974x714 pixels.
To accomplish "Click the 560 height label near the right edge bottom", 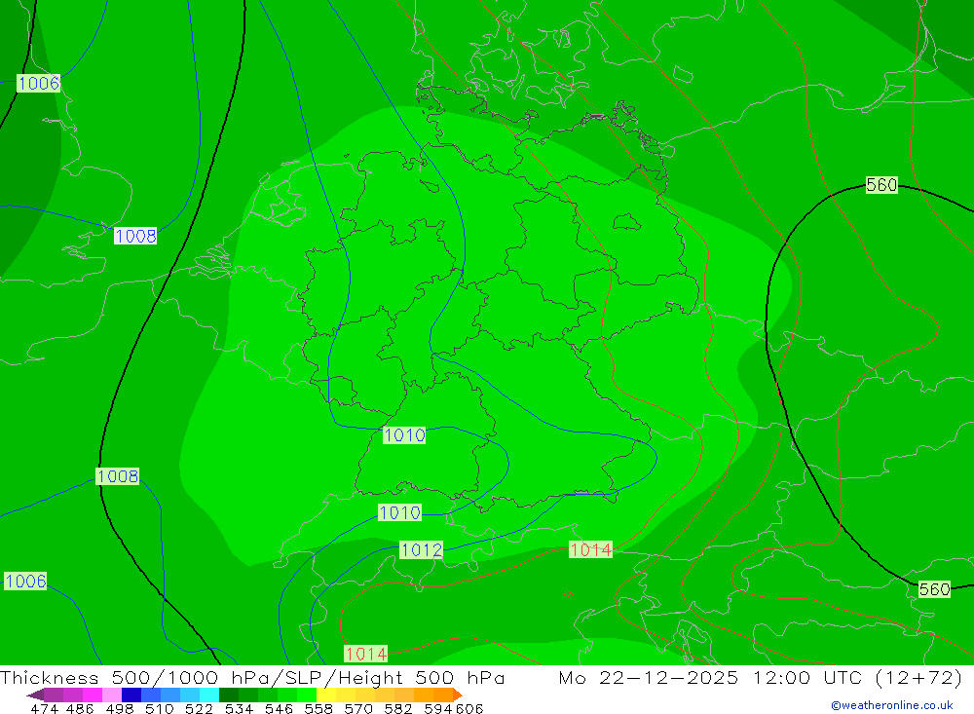I will point(935,589).
